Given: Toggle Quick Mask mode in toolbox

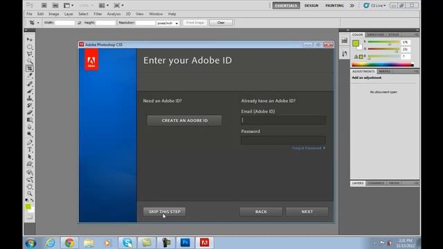Looking at the screenshot, I should 29,217.
